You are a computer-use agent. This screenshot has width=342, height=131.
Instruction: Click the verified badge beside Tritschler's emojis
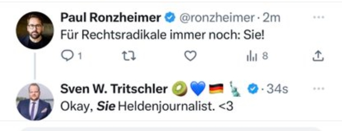(x=253, y=89)
